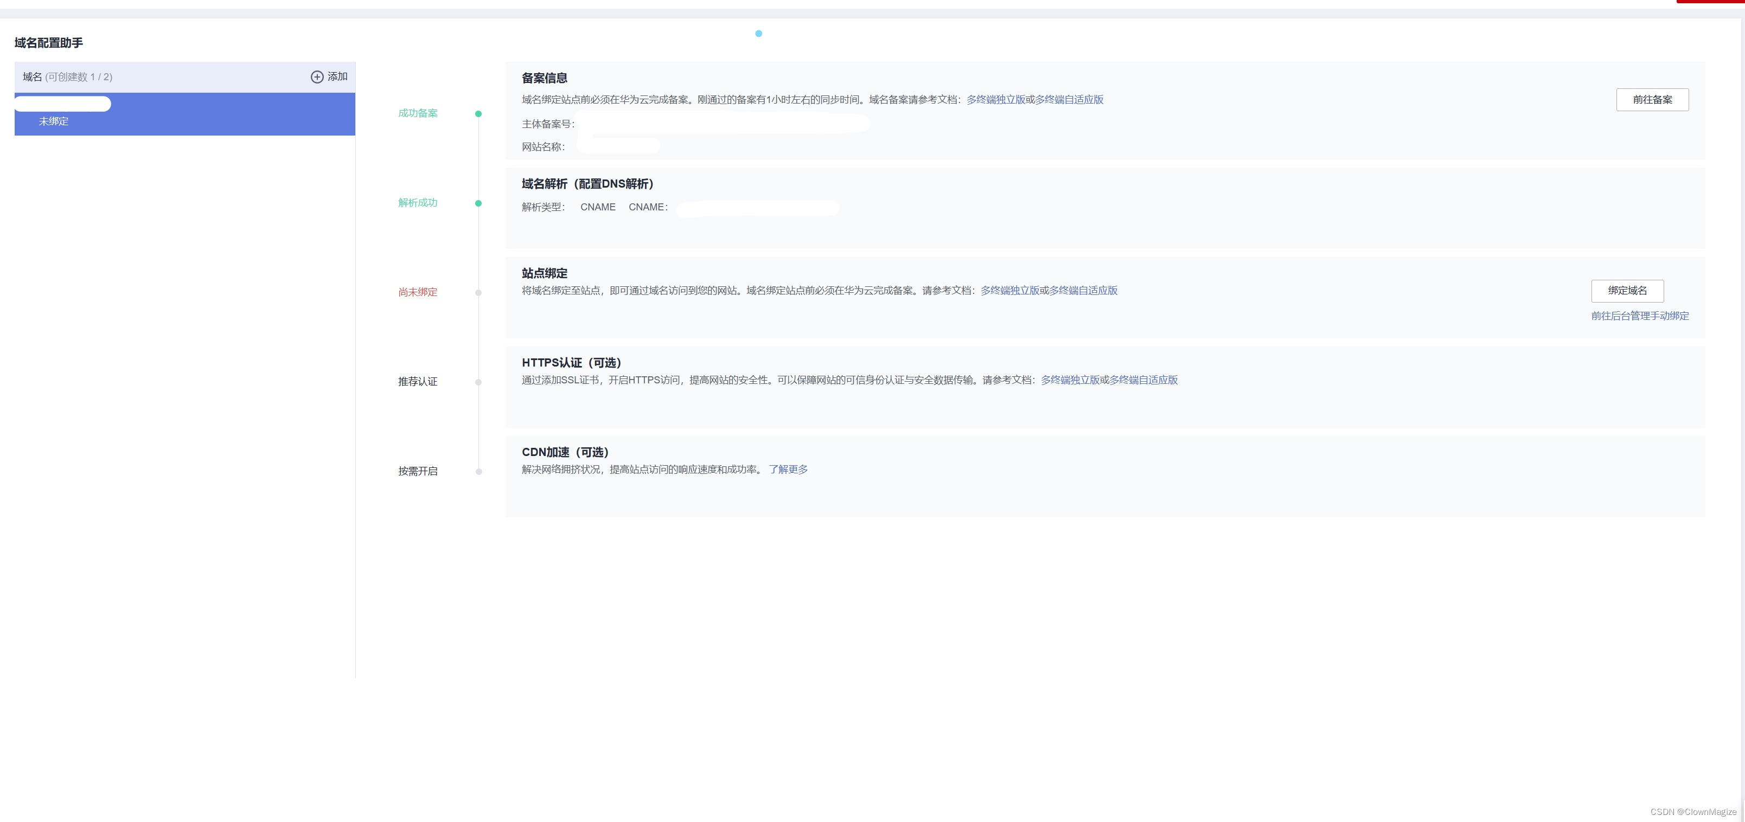Click the CDN加速（可选） heading
This screenshot has width=1745, height=822.
point(565,452)
